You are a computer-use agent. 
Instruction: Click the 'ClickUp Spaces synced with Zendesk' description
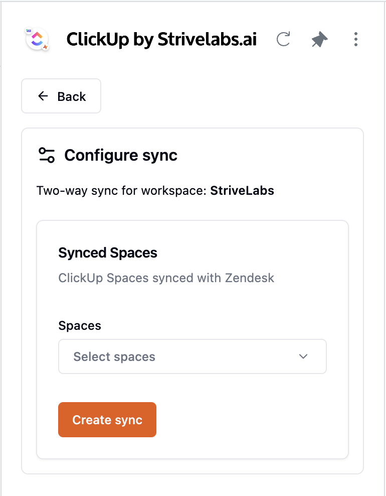tap(166, 278)
